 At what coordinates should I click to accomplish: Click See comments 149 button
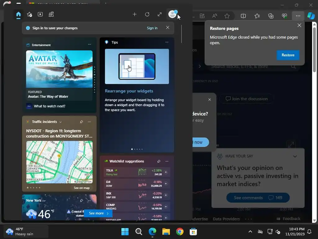[x=258, y=198]
